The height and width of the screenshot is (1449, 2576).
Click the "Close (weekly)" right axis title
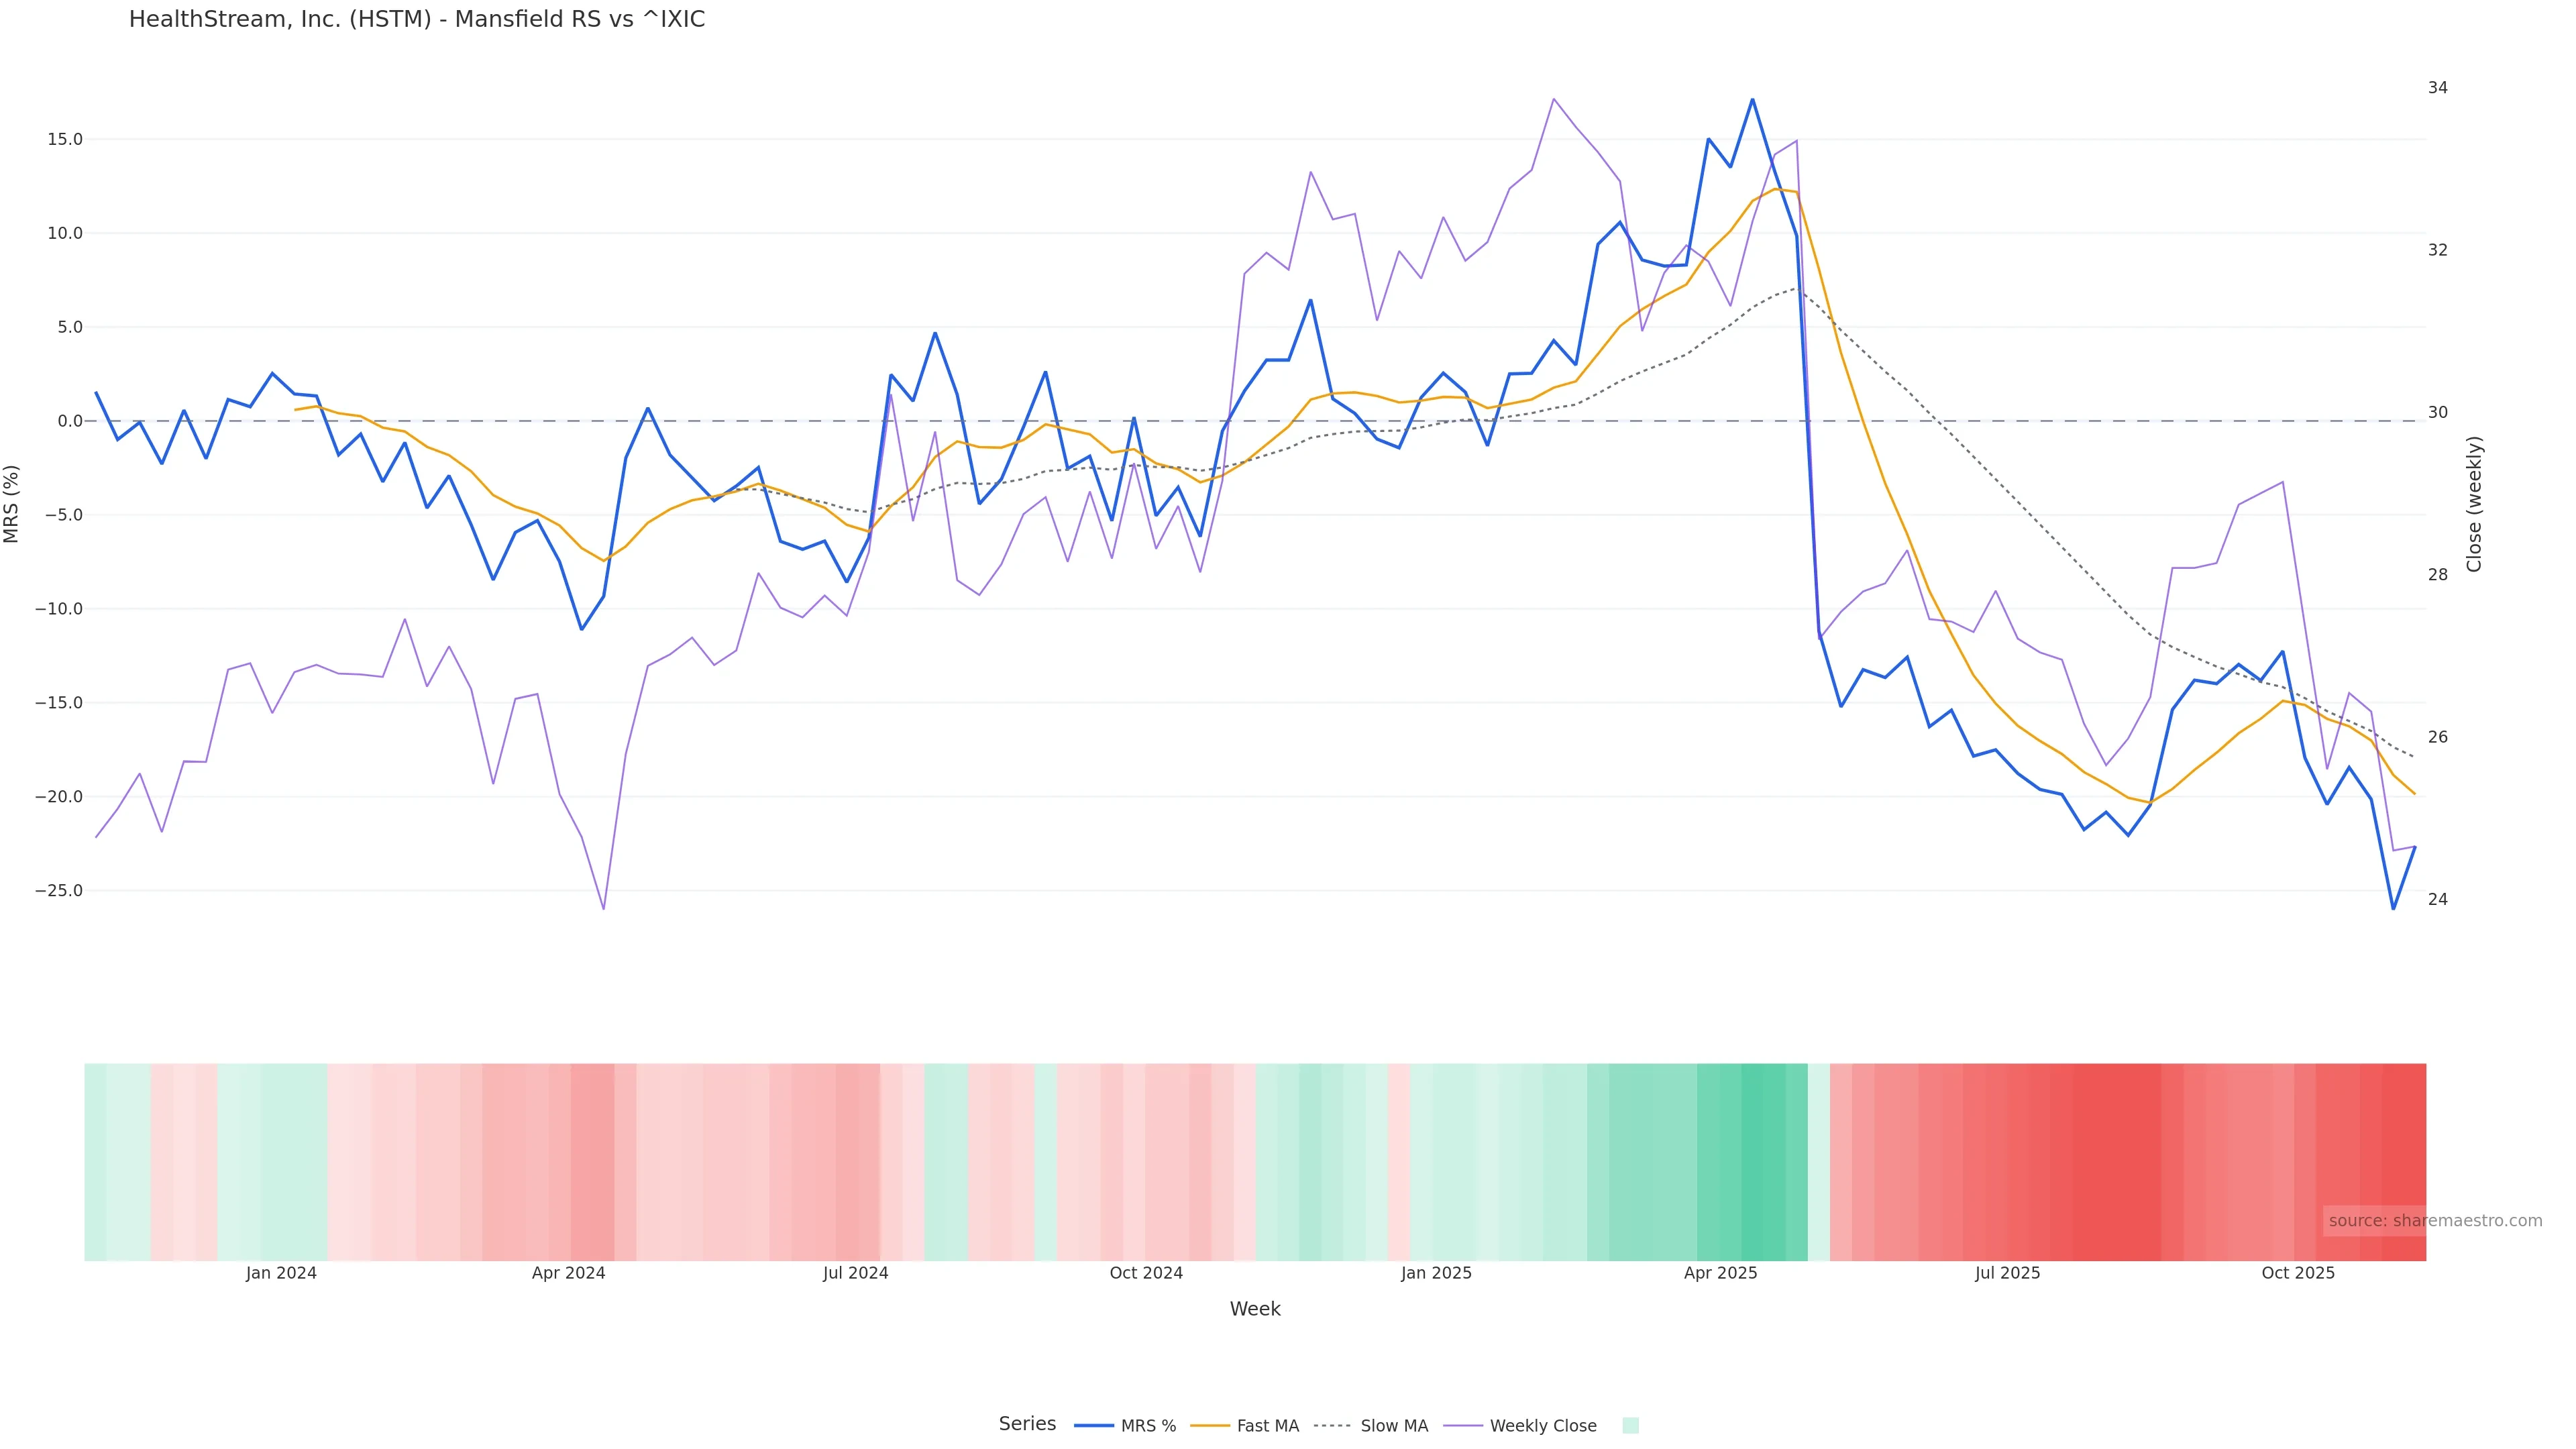point(2474,504)
